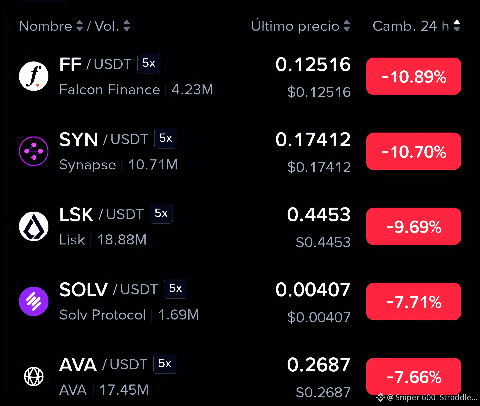480x406 pixels.
Task: Toggle the -10.89% change badge for FF
Action: [414, 76]
